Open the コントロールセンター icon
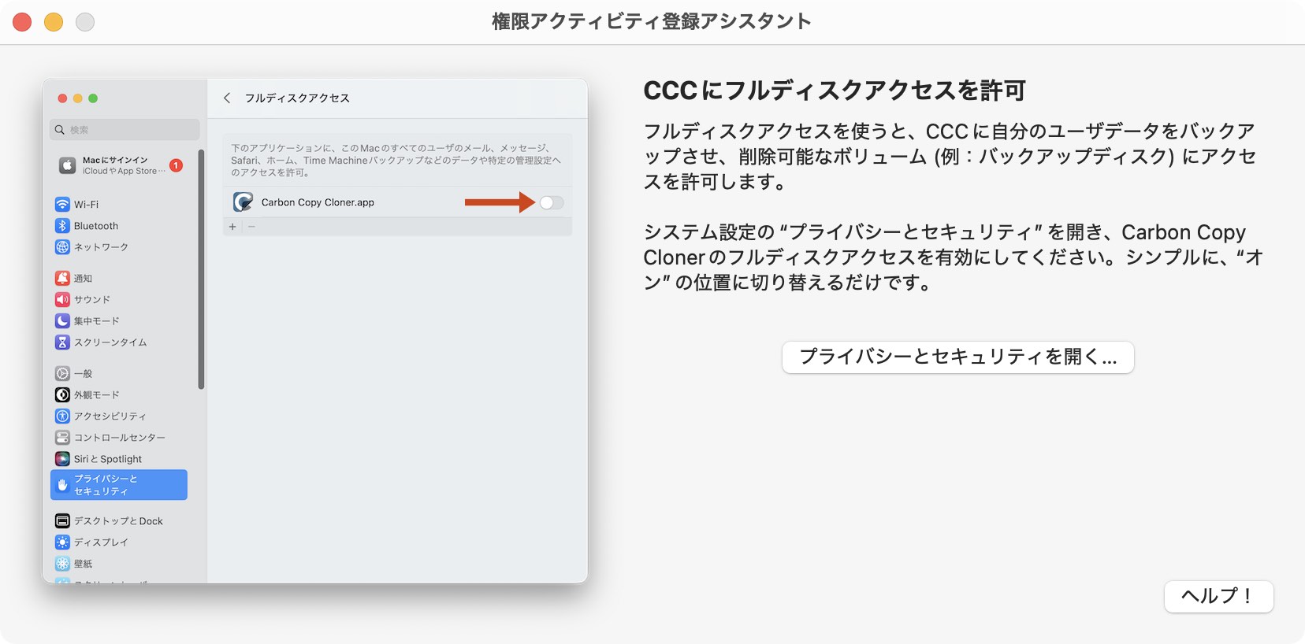Viewport: 1305px width, 644px height. [x=62, y=437]
